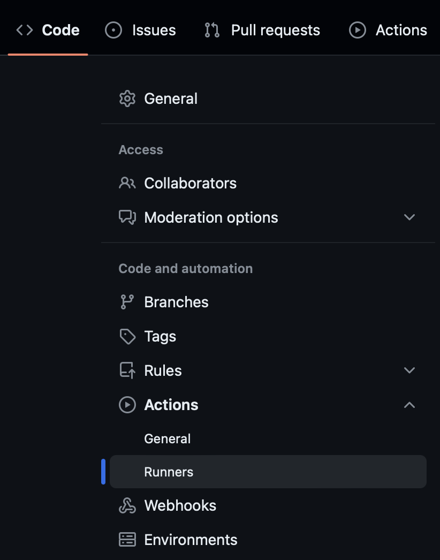Collapse the Actions section chevron
The image size is (440, 560).
[x=409, y=405]
